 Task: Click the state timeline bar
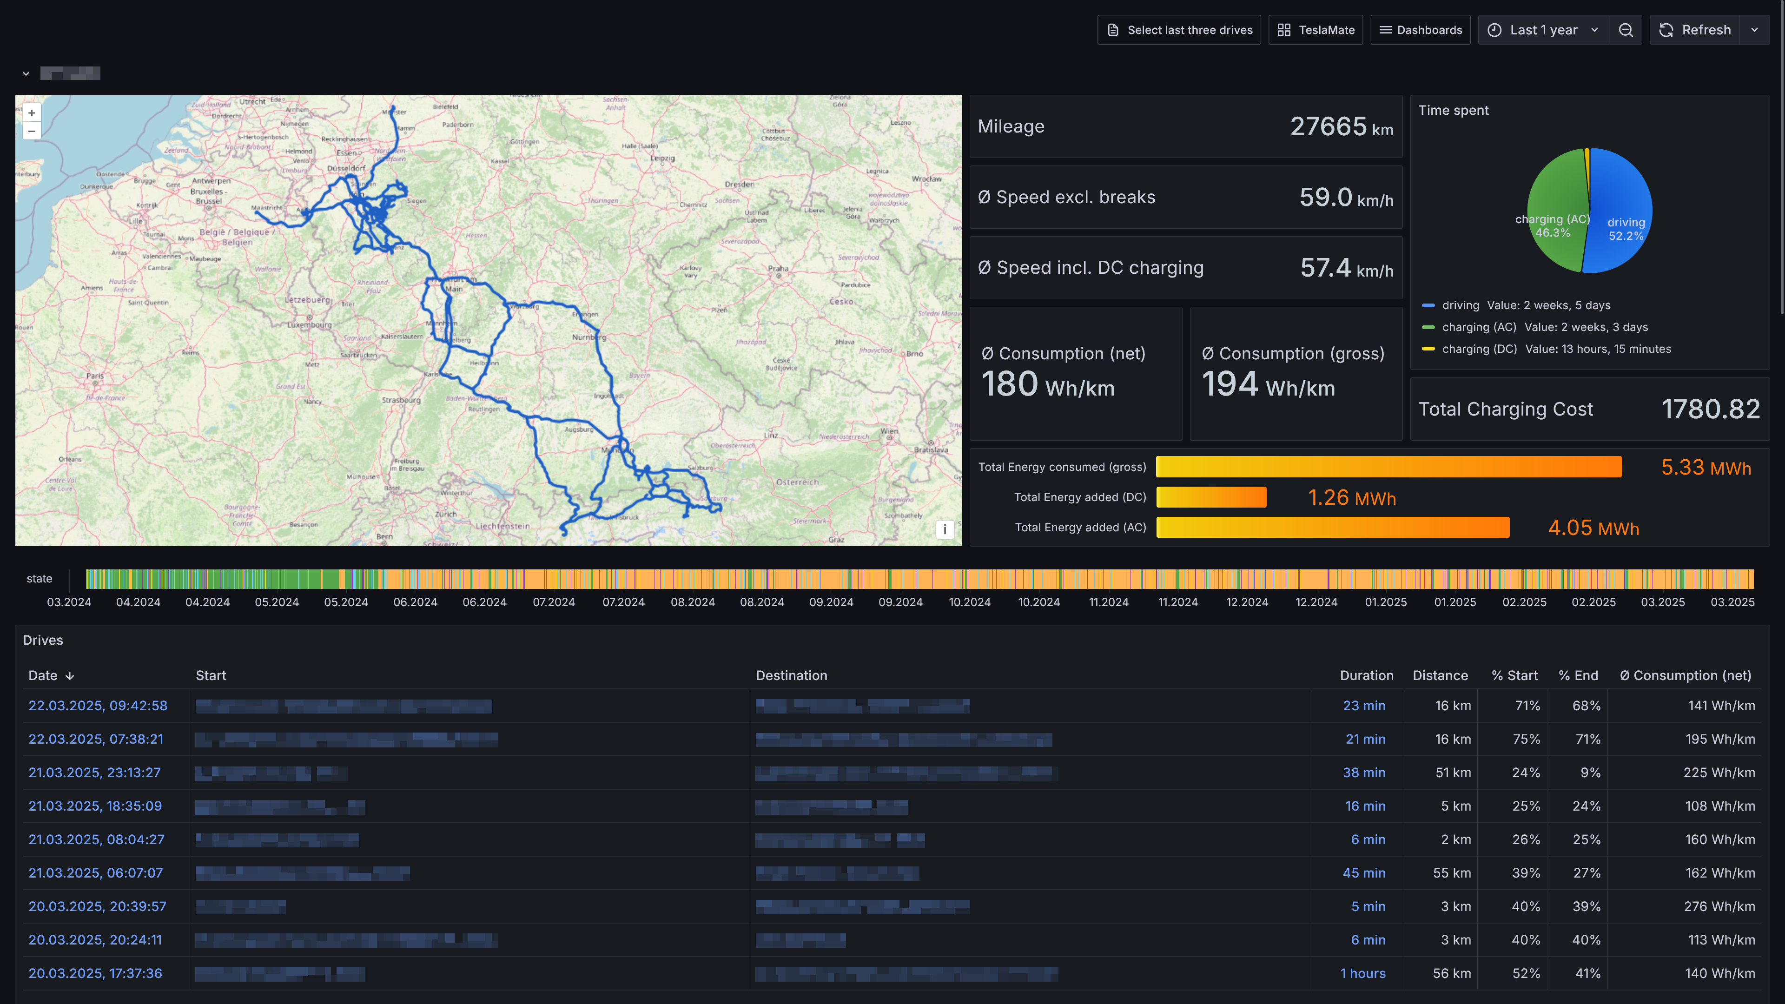[919, 579]
